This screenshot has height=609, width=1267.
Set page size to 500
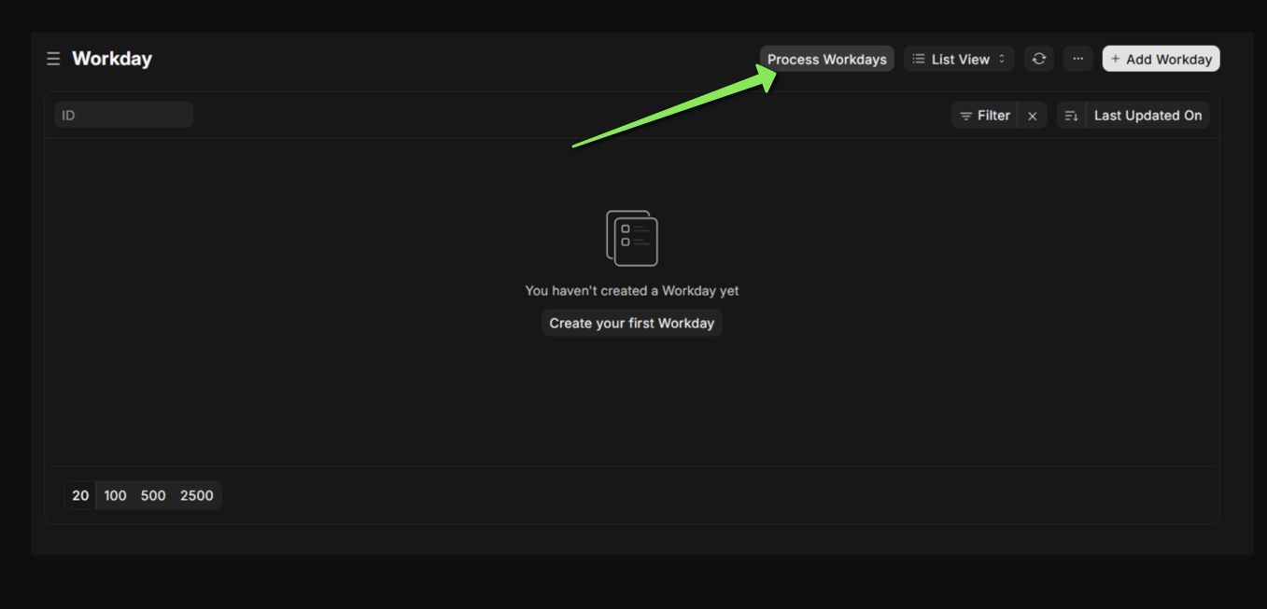(153, 495)
